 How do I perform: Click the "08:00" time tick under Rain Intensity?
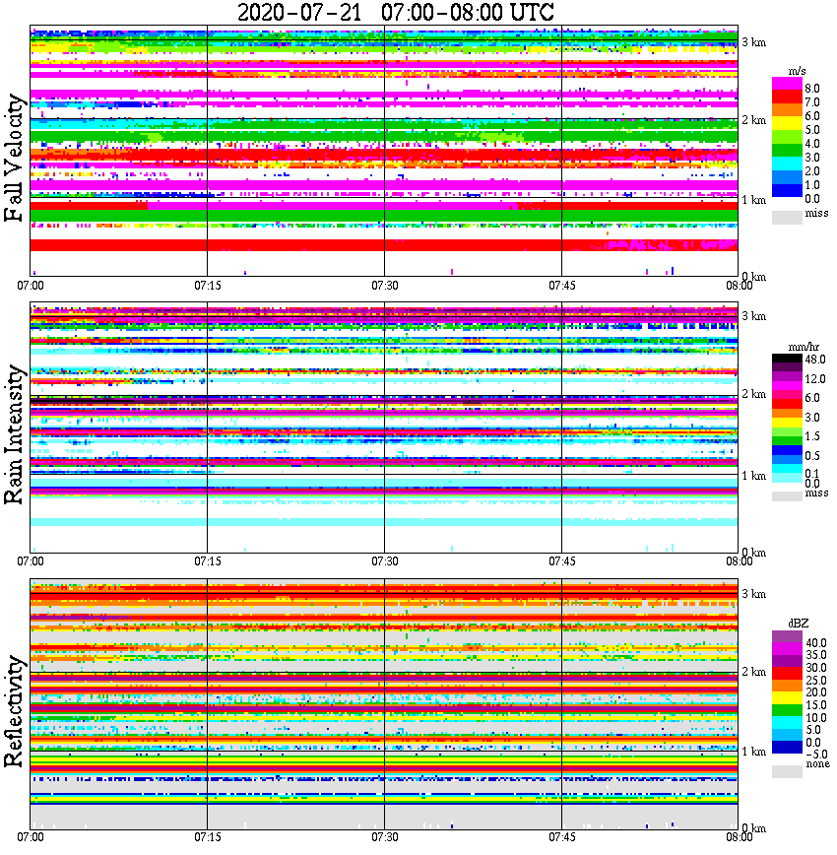[x=739, y=561]
